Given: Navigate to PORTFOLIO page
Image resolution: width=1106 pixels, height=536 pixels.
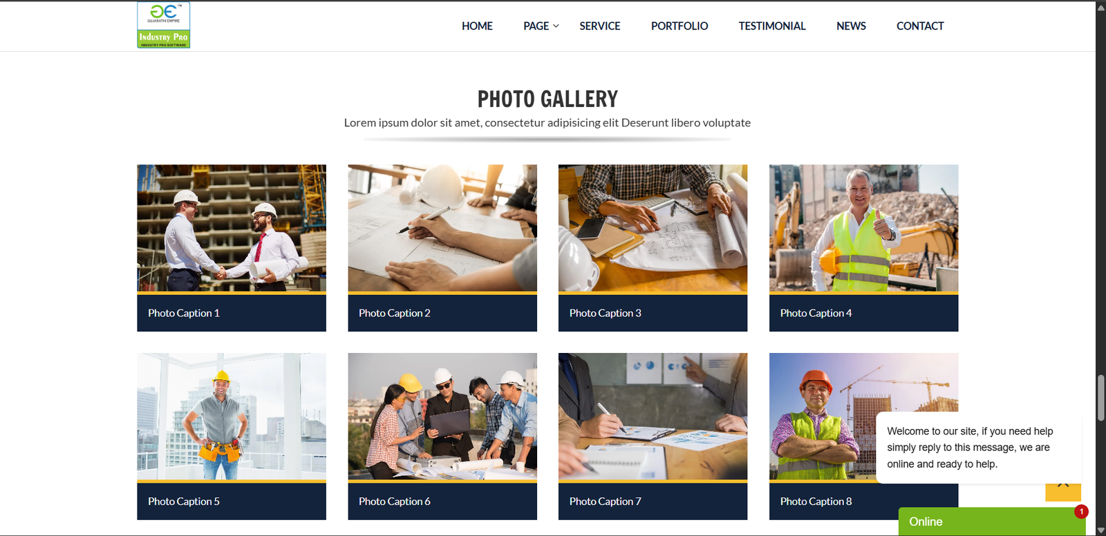Looking at the screenshot, I should (679, 26).
